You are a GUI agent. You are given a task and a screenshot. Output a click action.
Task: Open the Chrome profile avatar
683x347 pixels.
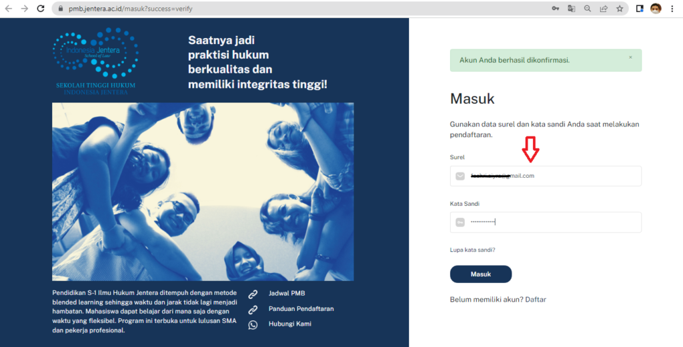coord(656,9)
